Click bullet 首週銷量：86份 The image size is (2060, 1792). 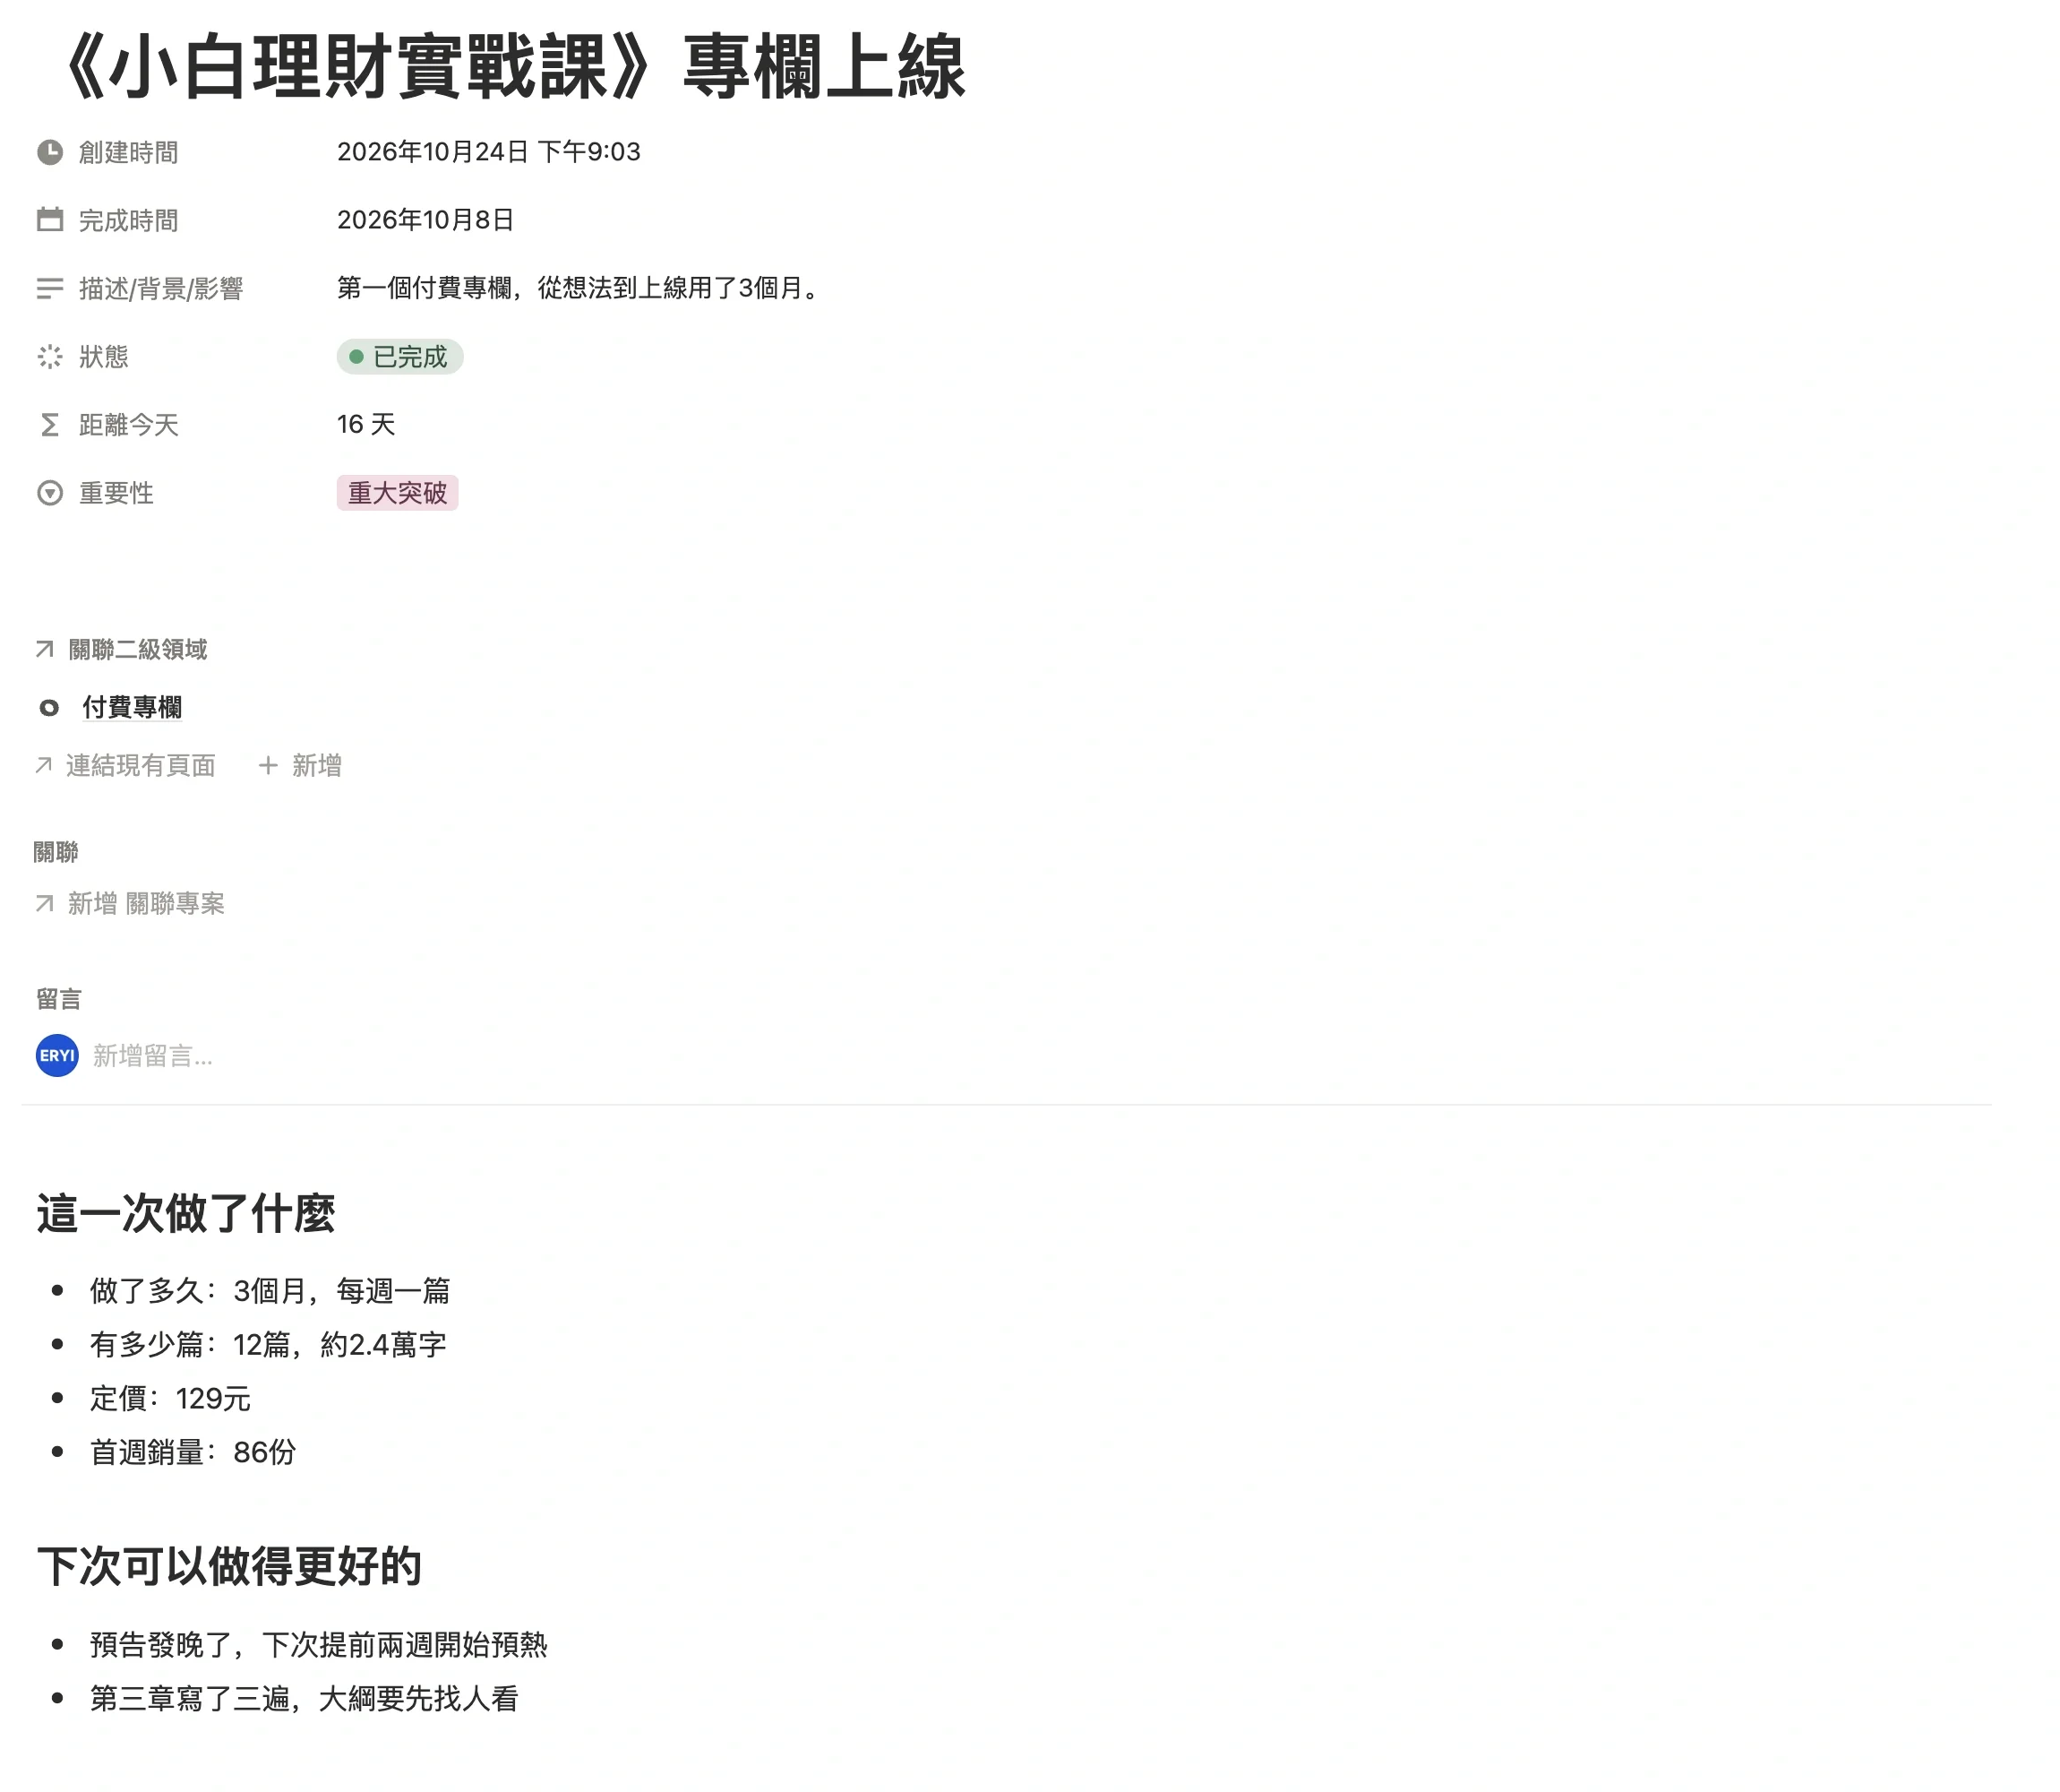coord(193,1453)
